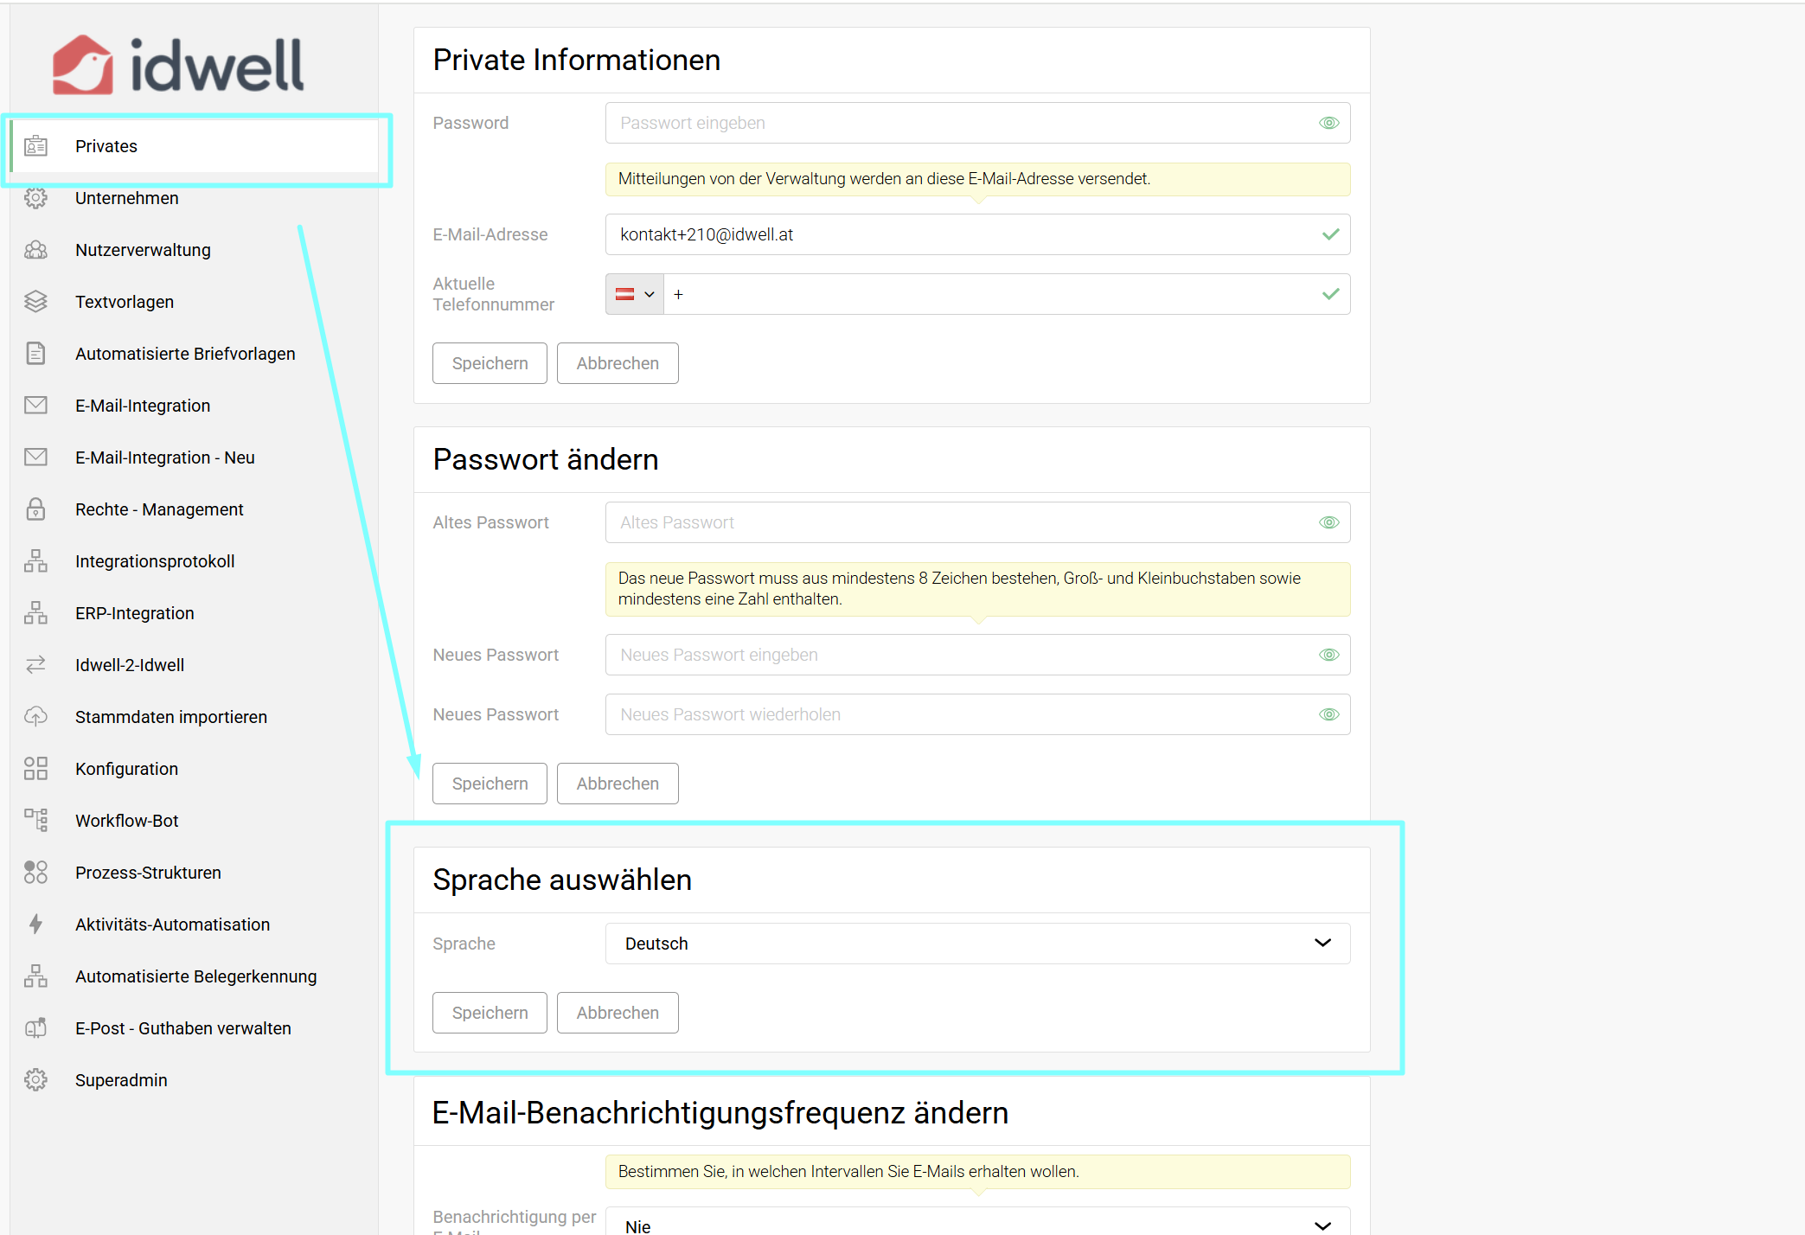Viewport: 1805px width, 1235px height.
Task: Click the Rechte - Management lock icon
Action: pyautogui.click(x=35, y=509)
